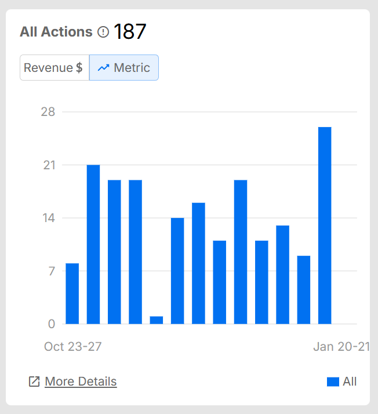
Task: Click the Oct 23-27 axis label
Action: 73,347
